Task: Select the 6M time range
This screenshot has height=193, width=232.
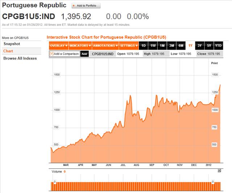Action: 181,46
